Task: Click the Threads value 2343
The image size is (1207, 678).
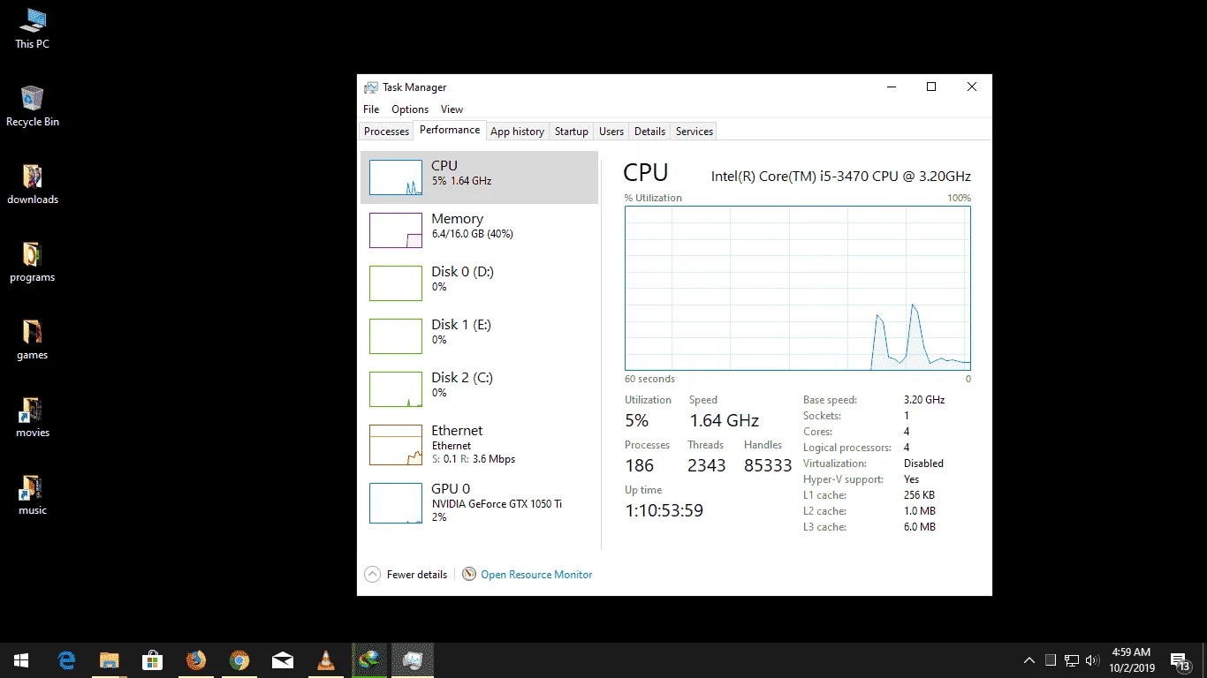Action: [x=707, y=465]
